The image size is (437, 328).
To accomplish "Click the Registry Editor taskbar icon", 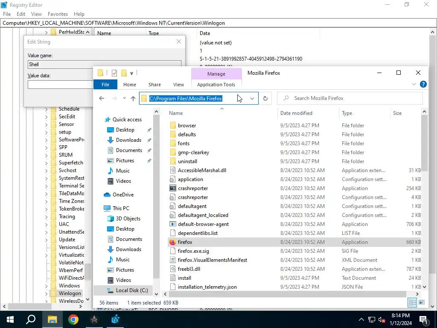I will (x=115, y=319).
